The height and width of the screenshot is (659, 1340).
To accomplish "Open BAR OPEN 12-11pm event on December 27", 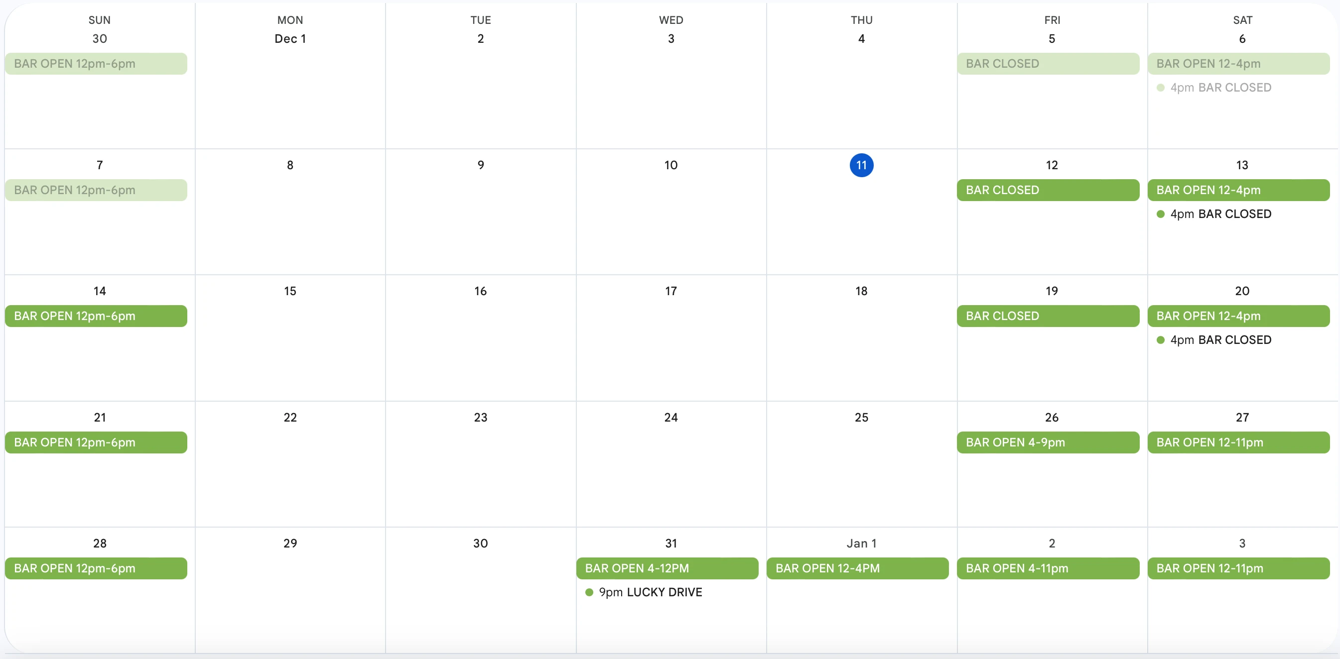I will point(1238,442).
